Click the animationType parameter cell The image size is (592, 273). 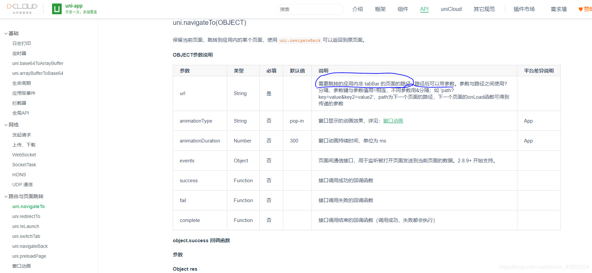(x=200, y=121)
